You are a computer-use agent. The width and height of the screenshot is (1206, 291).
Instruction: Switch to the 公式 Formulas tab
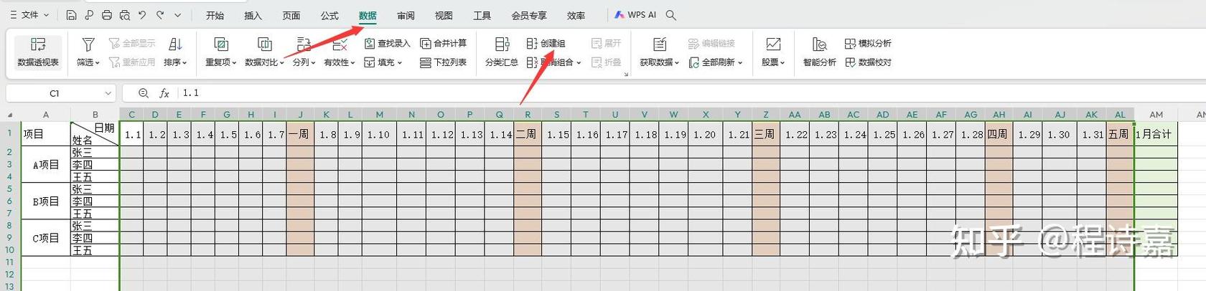[x=329, y=15]
